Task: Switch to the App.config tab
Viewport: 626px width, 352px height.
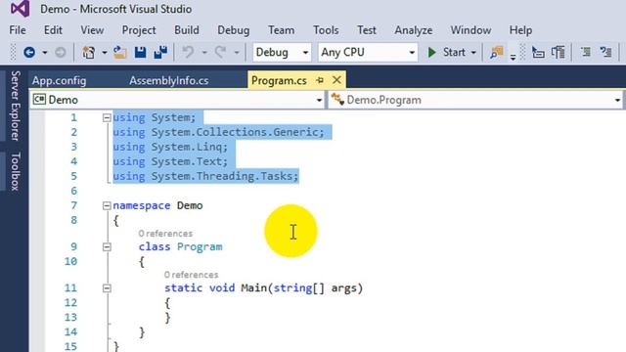Action: tap(59, 80)
